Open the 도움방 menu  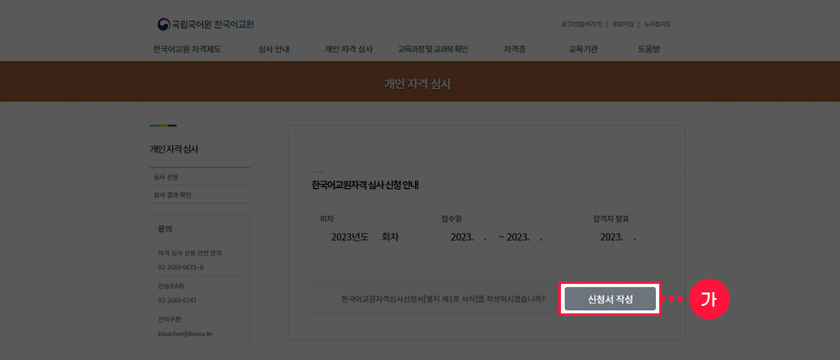(x=648, y=49)
